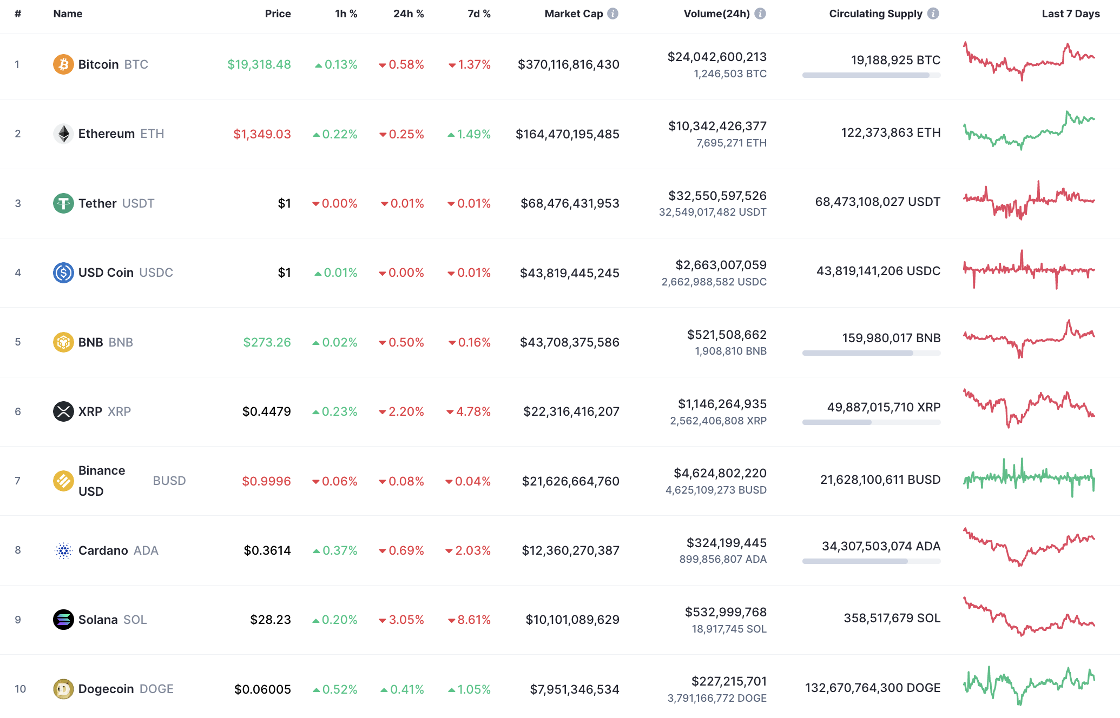Click the Tether USDT coin logo
Viewport: 1120px width, 718px height.
[63, 203]
